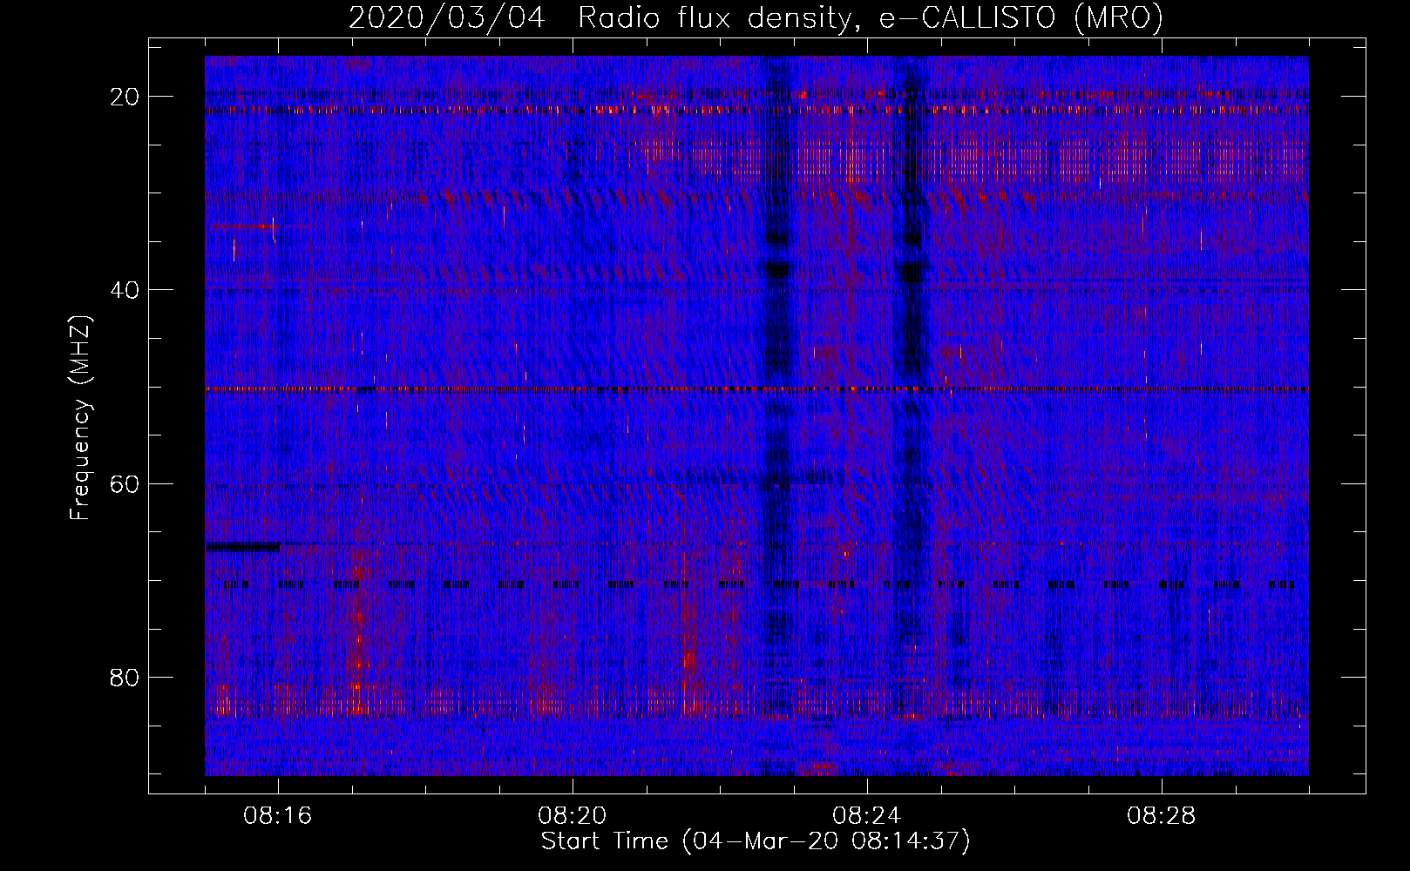The image size is (1410, 871).
Task: Click the 40 MHz frequency tick label
Action: click(125, 290)
